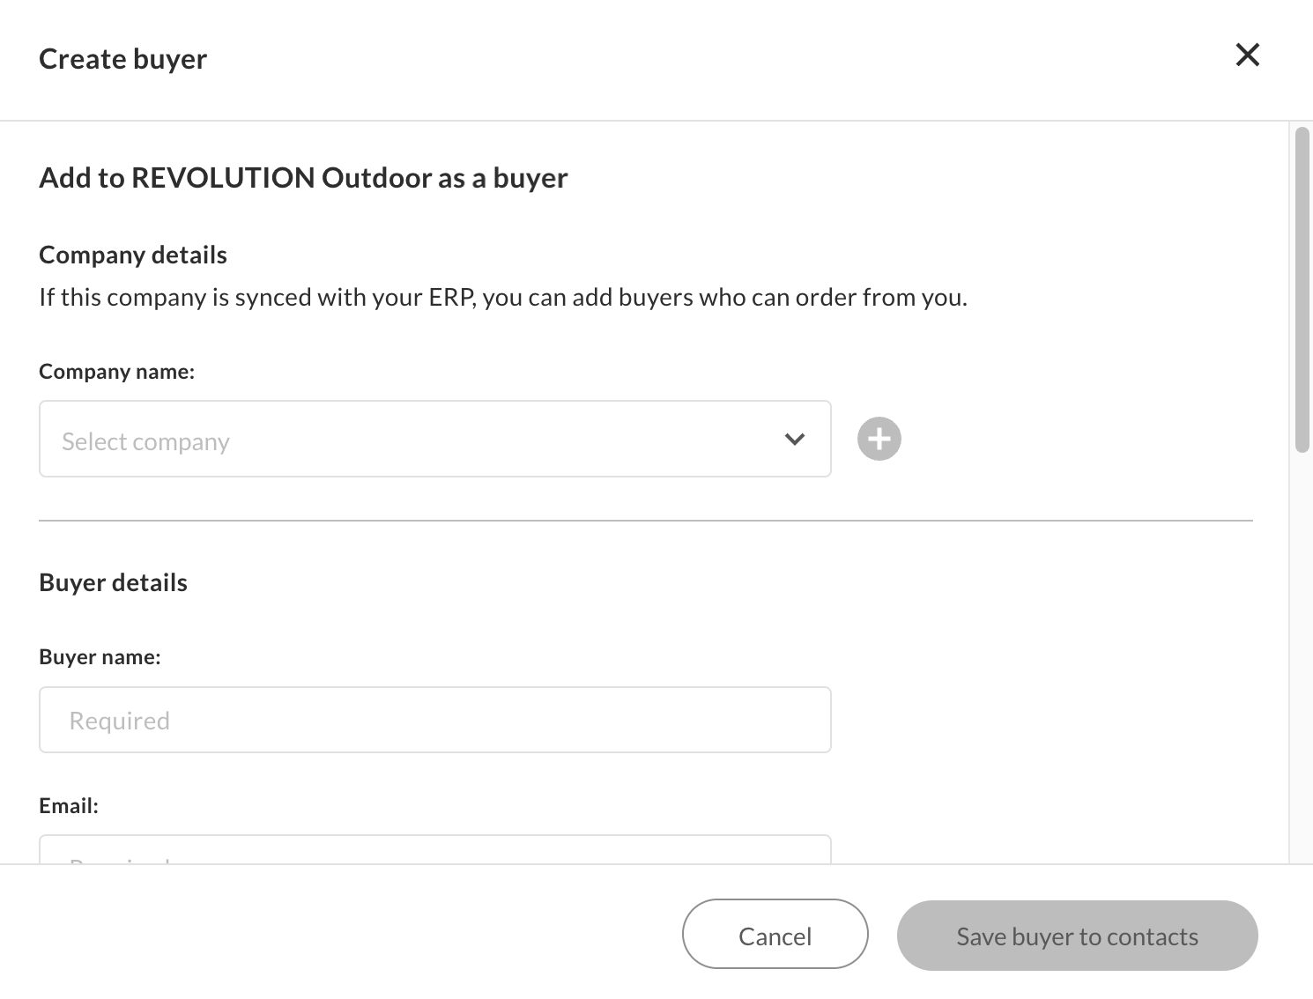Click the plus icon to add company
The image size is (1313, 999).
pyautogui.click(x=879, y=439)
